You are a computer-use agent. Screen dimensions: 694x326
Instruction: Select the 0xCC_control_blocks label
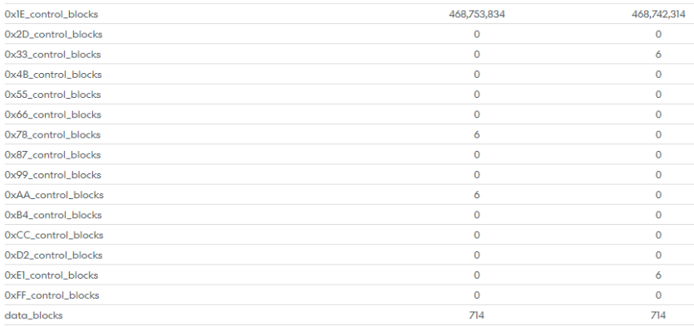(54, 235)
